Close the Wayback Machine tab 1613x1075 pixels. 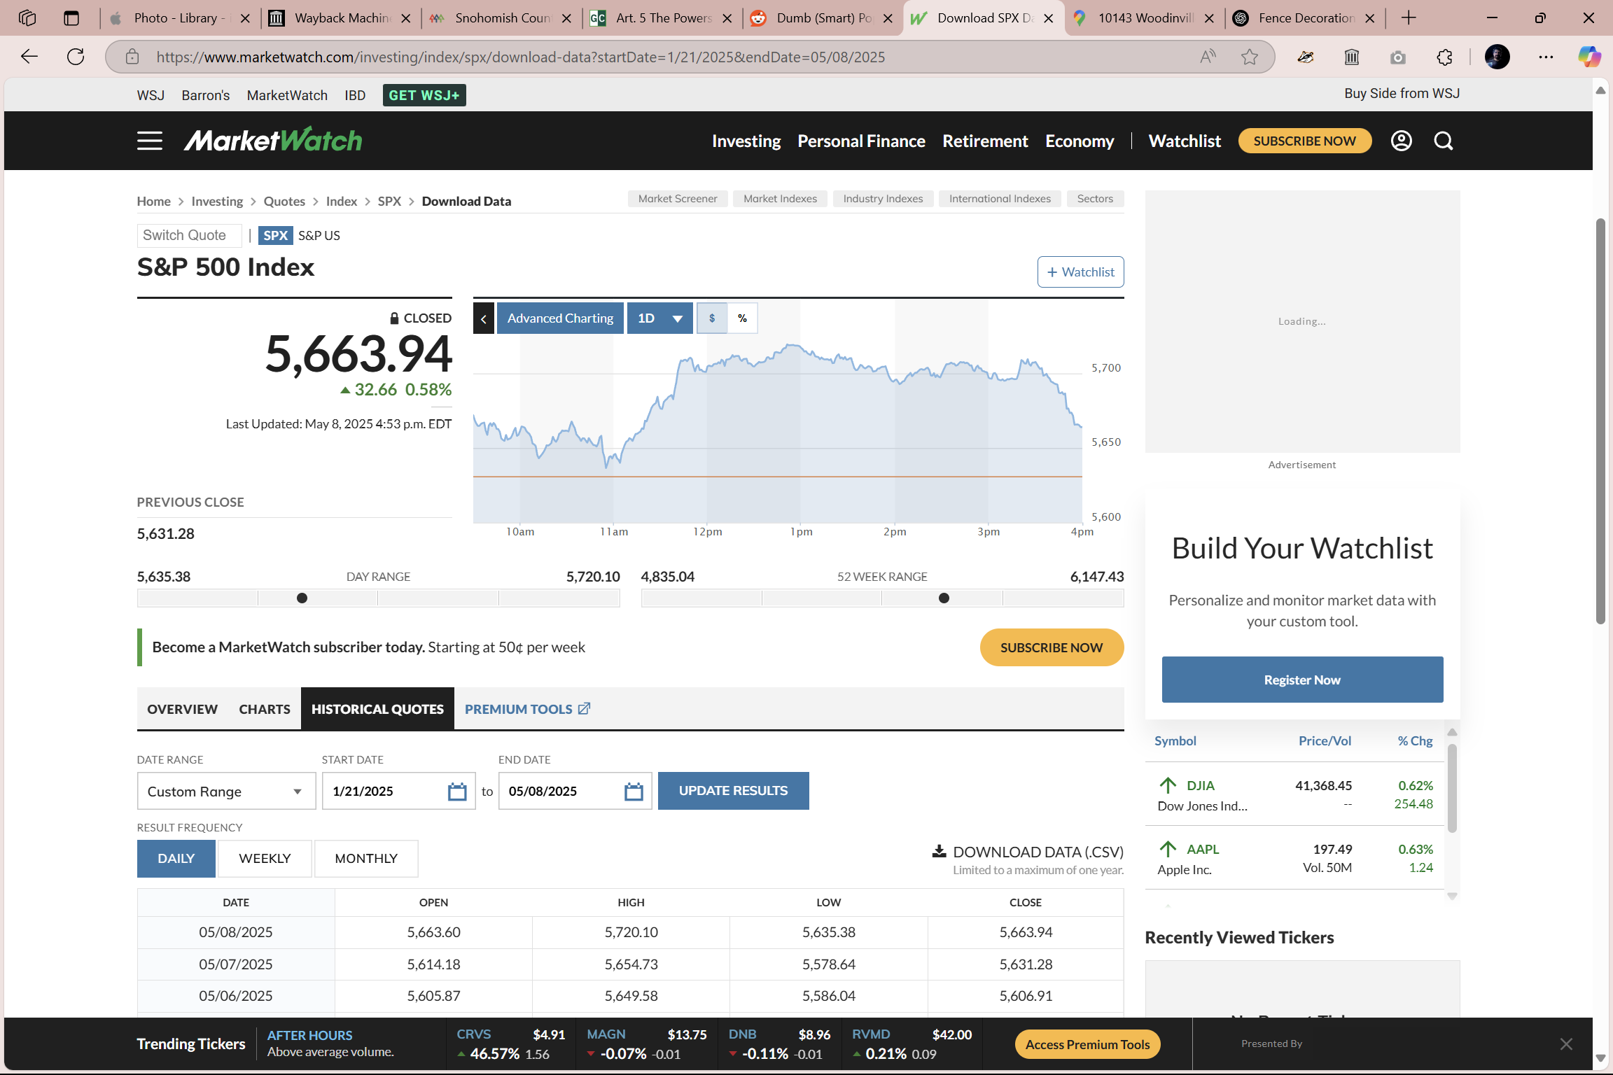pyautogui.click(x=406, y=18)
